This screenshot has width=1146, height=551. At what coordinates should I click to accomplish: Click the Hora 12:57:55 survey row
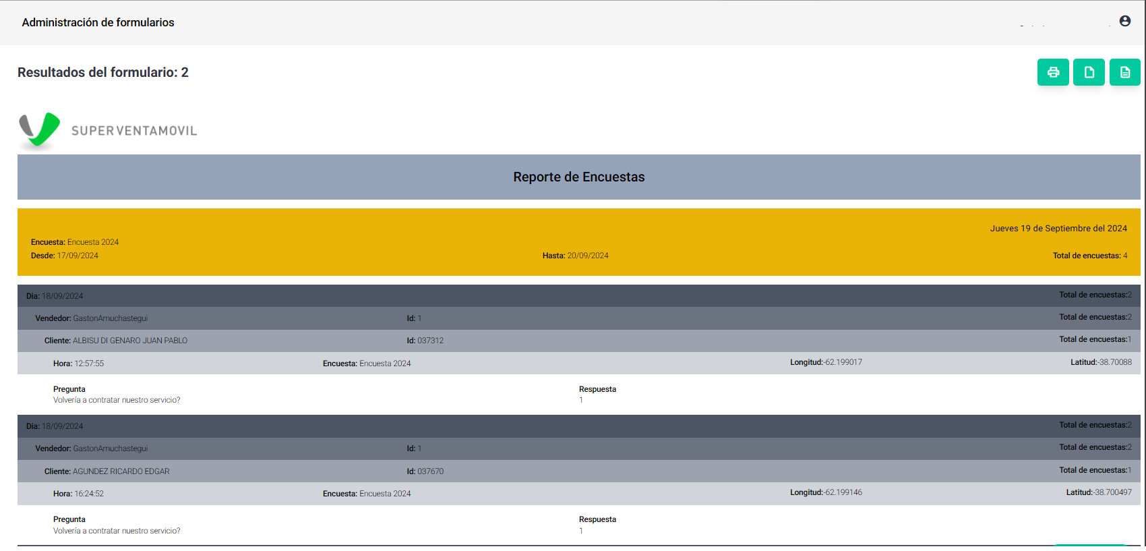pos(579,364)
